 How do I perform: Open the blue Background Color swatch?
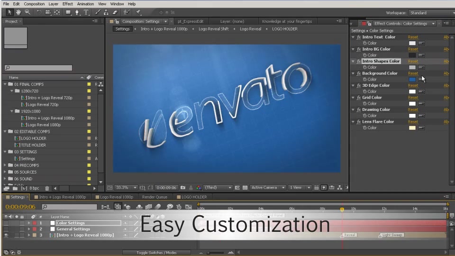tap(412, 79)
